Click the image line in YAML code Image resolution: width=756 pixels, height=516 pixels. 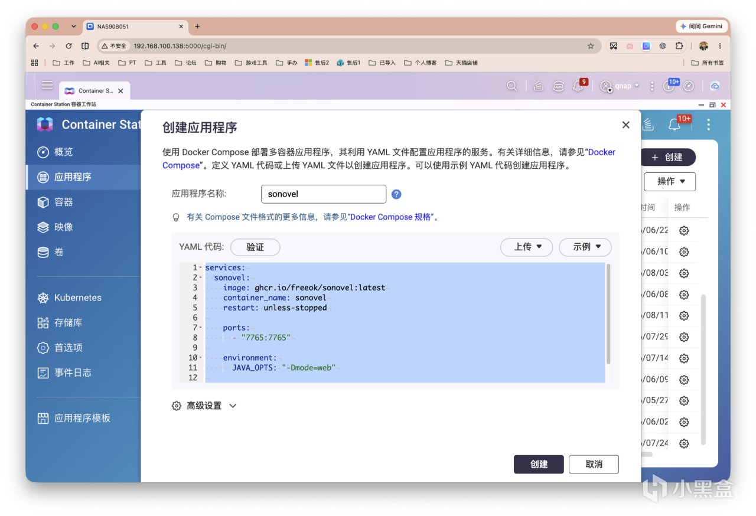(x=304, y=288)
